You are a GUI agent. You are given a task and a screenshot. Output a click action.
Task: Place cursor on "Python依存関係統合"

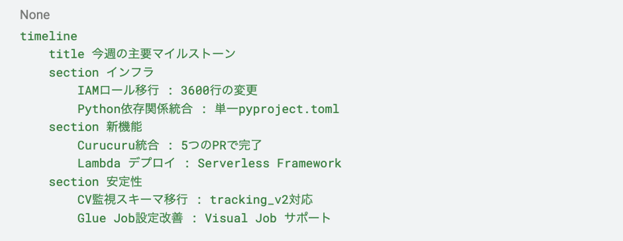coord(135,109)
